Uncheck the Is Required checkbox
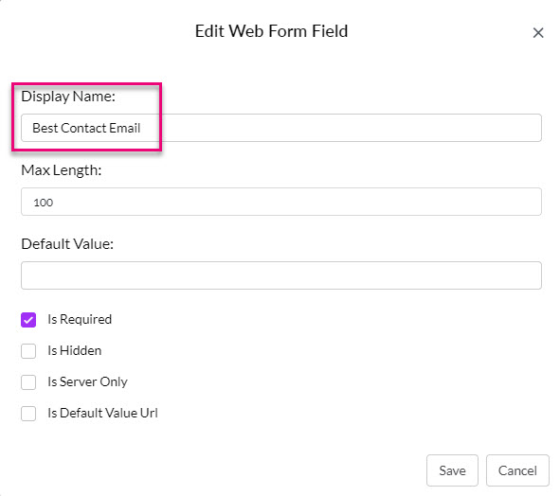 28,320
